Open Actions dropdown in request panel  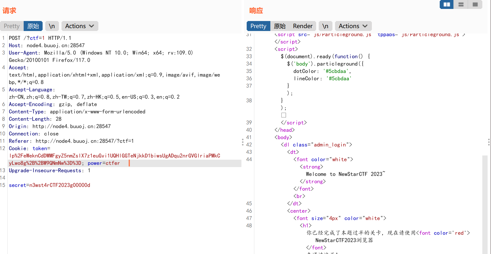pyautogui.click(x=80, y=26)
